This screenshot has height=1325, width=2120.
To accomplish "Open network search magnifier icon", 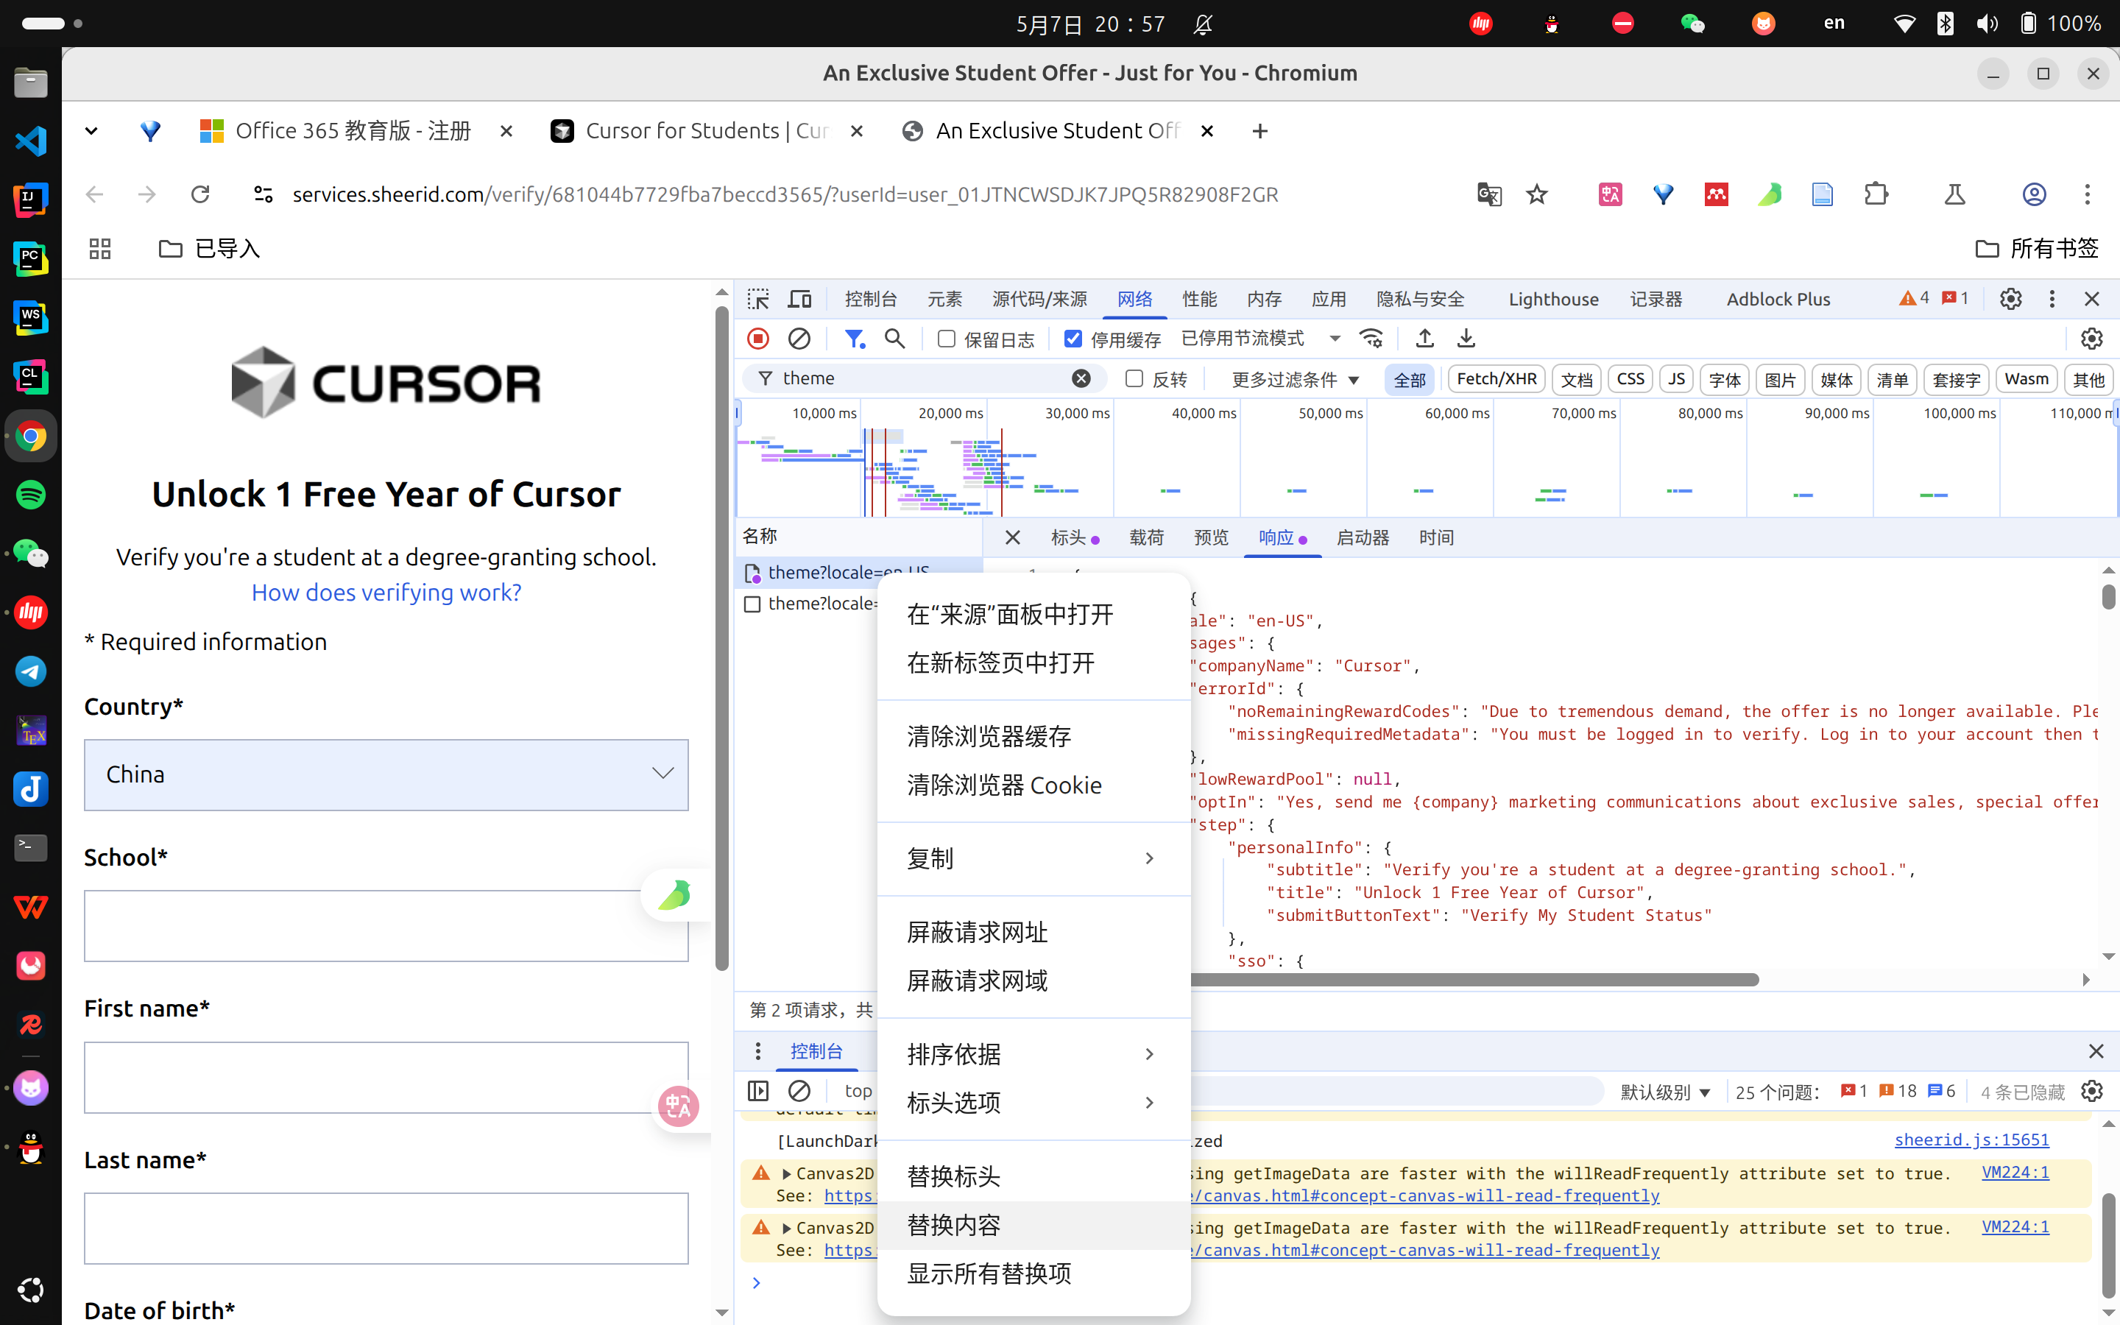I will point(894,339).
